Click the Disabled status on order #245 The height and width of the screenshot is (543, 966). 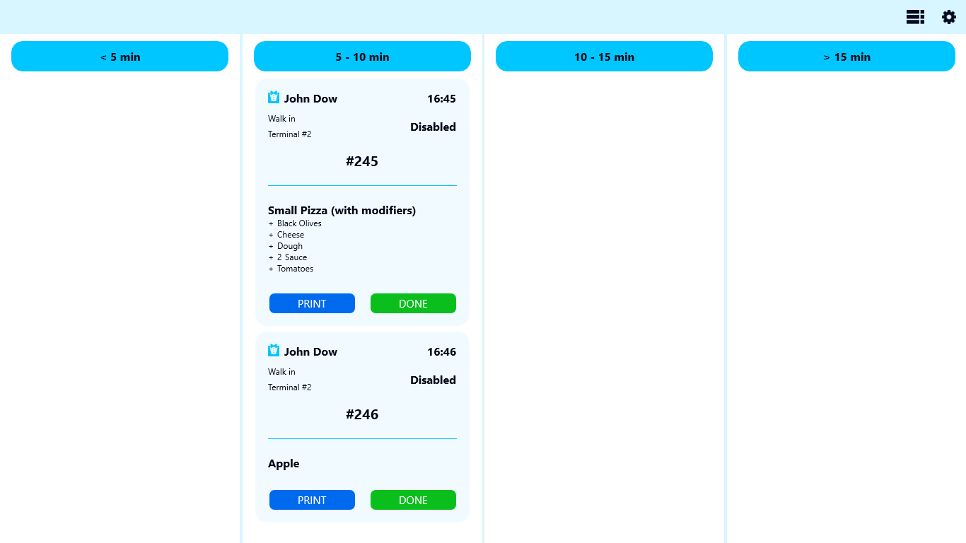433,127
